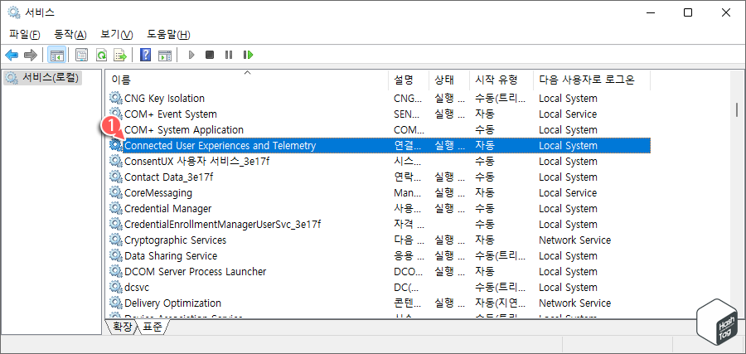Select the Cryptographic Services service name
Image resolution: width=746 pixels, height=354 pixels.
[176, 240]
